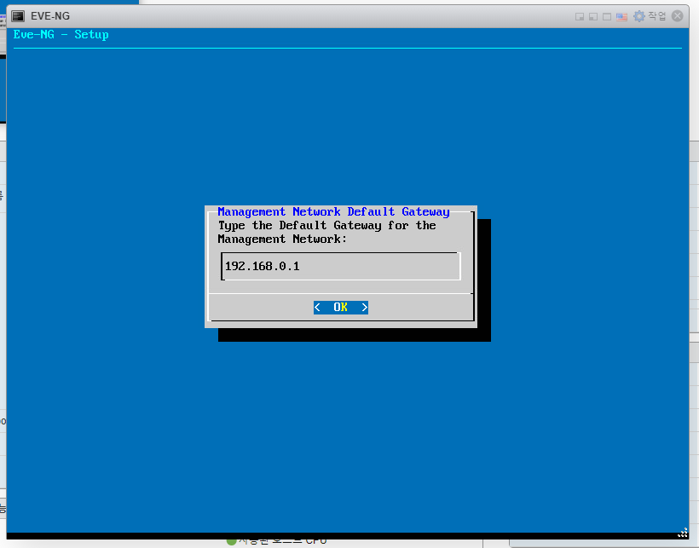The height and width of the screenshot is (548, 699).
Task: Click the US flag keyboard layout icon
Action: pos(621,17)
